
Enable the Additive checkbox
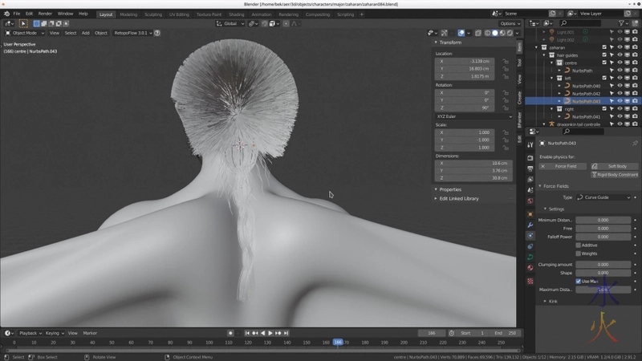pyautogui.click(x=579, y=245)
